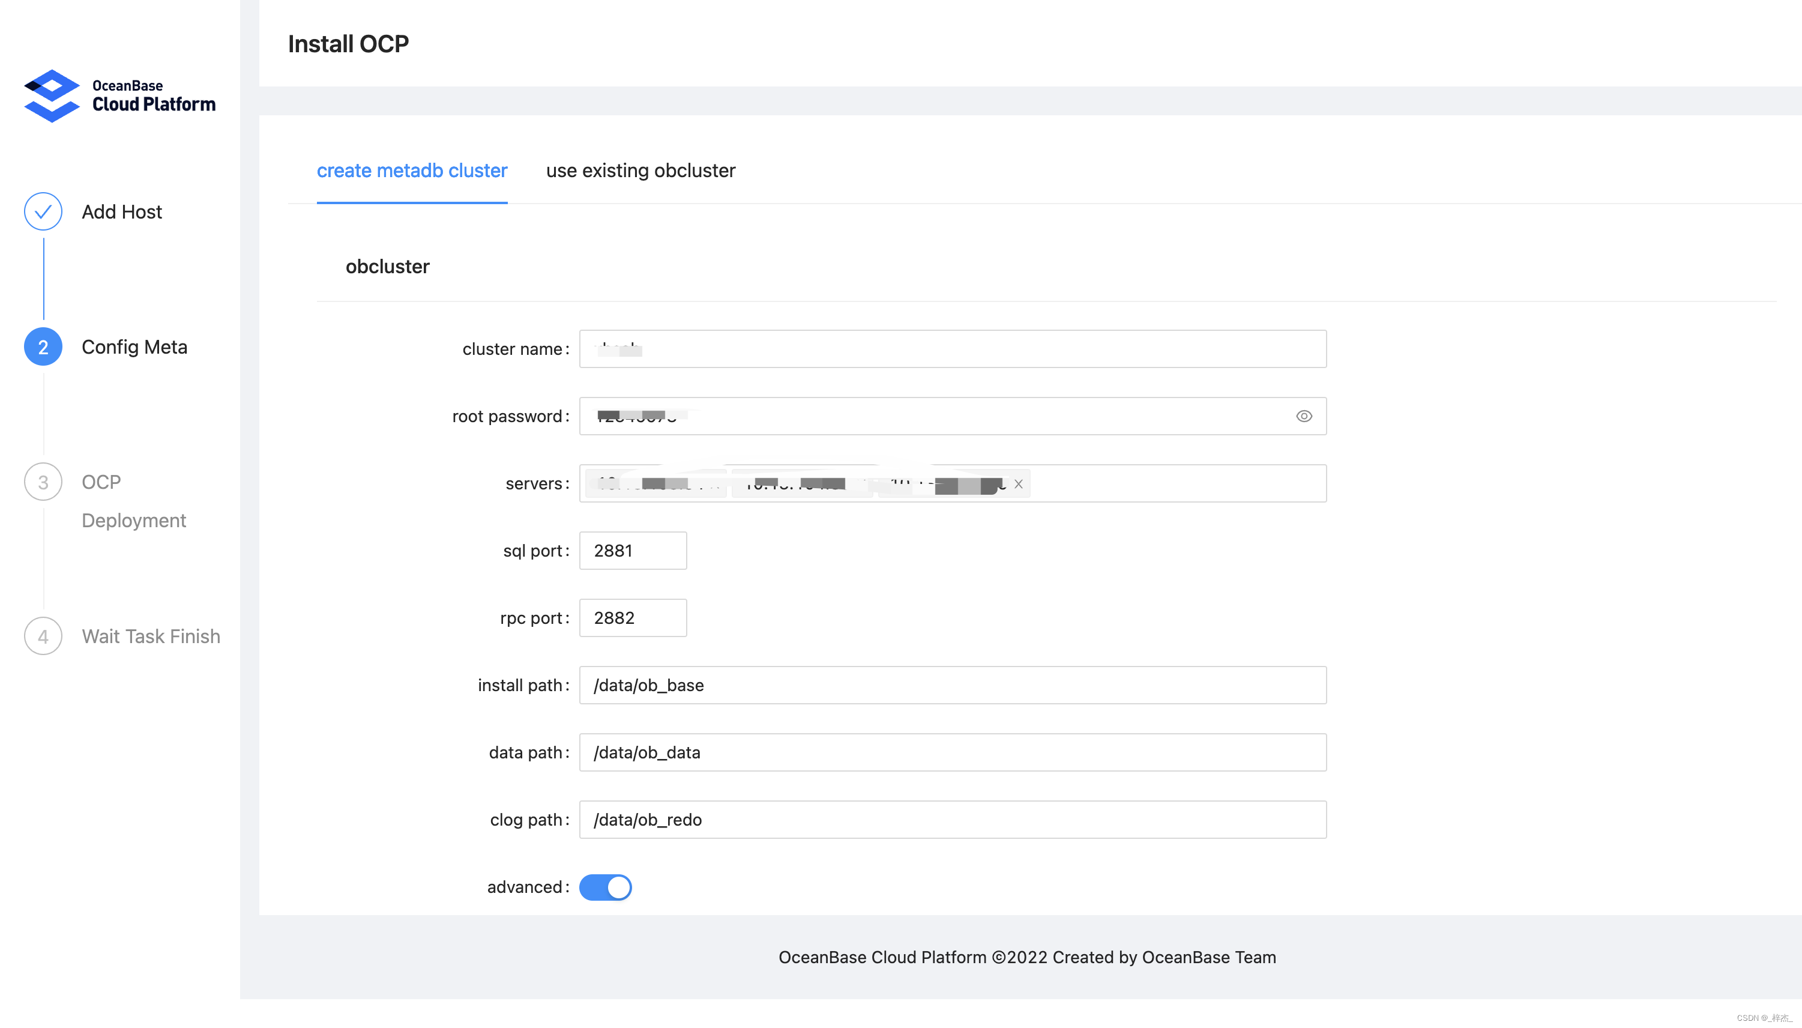Click into the cluster name field
This screenshot has width=1802, height=1028.
pyautogui.click(x=953, y=349)
